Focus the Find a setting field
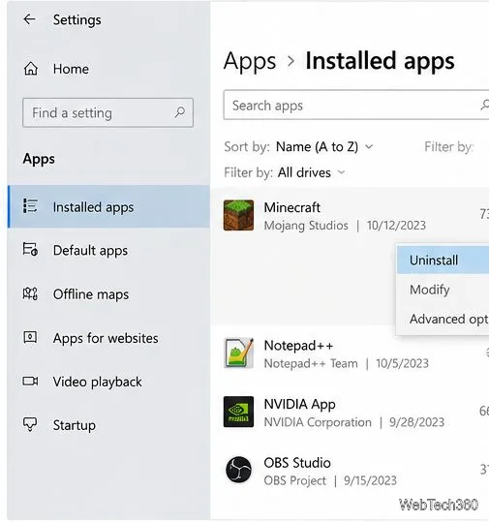This screenshot has height=522, width=489. pyautogui.click(x=107, y=112)
